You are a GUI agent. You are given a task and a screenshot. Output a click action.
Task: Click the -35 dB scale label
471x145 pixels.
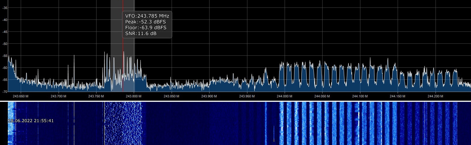click(x=5, y=8)
